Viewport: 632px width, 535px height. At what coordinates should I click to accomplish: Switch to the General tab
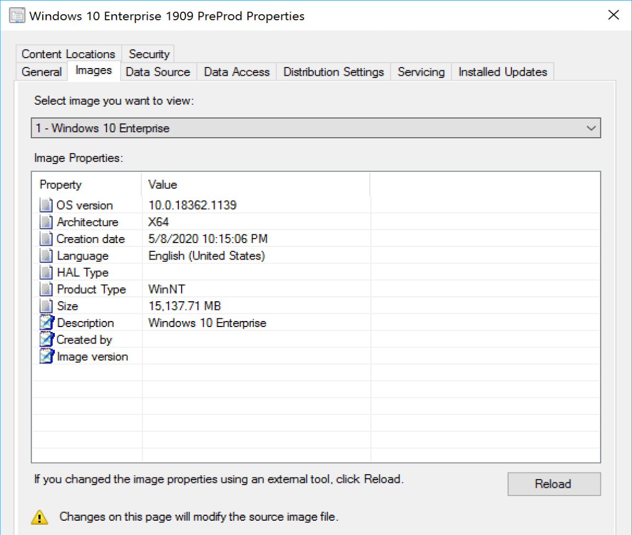pyautogui.click(x=42, y=72)
